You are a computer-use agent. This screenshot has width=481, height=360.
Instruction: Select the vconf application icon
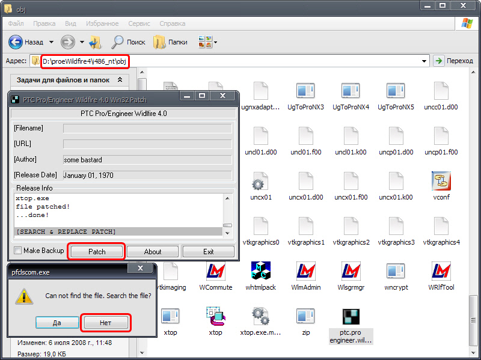pos(441,181)
